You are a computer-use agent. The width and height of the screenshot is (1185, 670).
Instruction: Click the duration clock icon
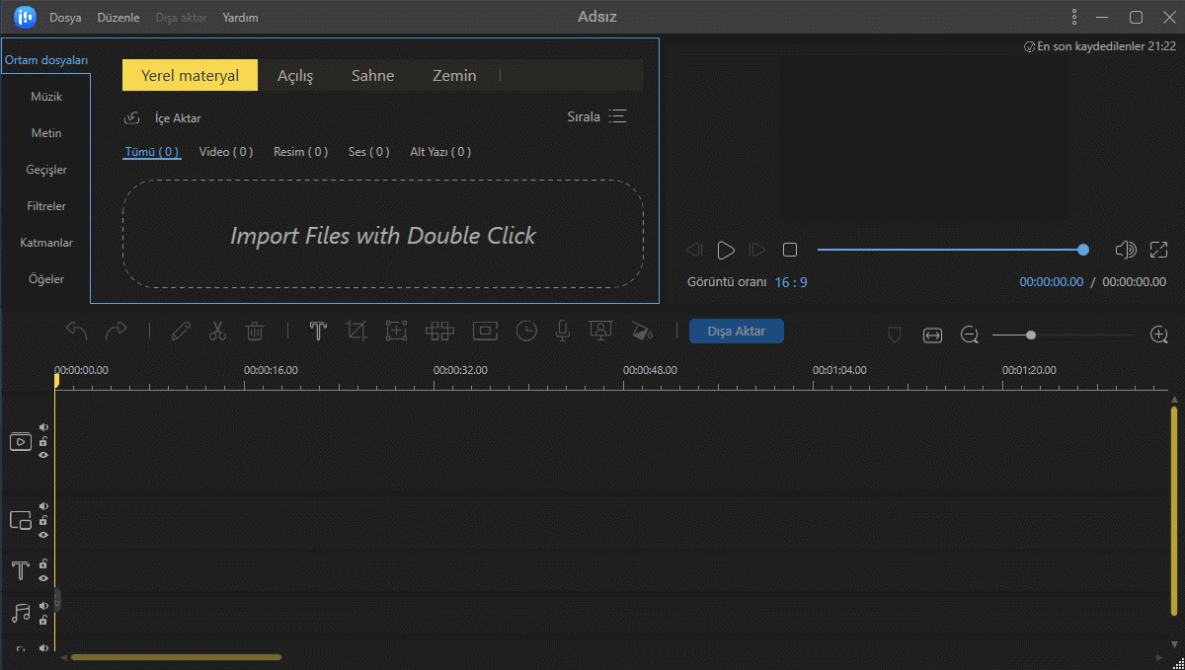coord(526,332)
